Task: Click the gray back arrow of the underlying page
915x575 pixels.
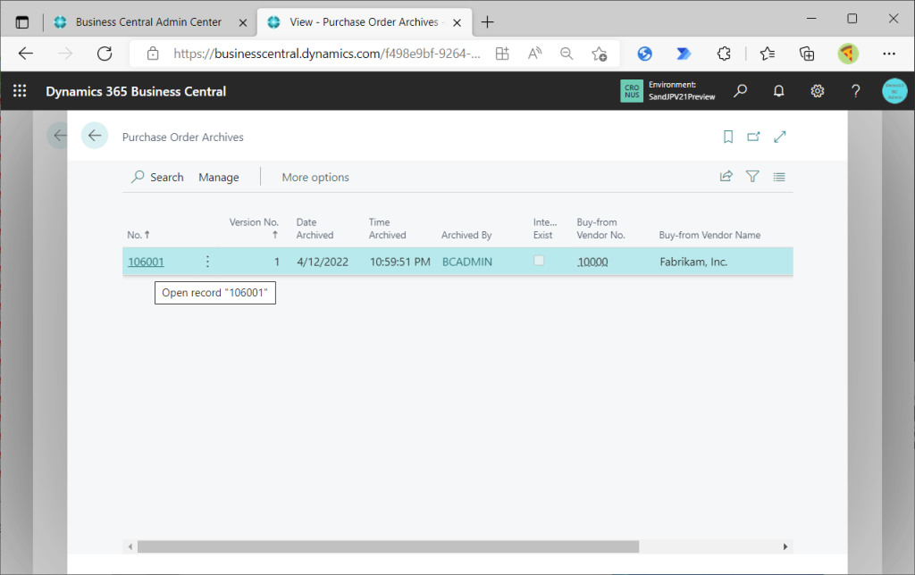Action: (x=59, y=136)
